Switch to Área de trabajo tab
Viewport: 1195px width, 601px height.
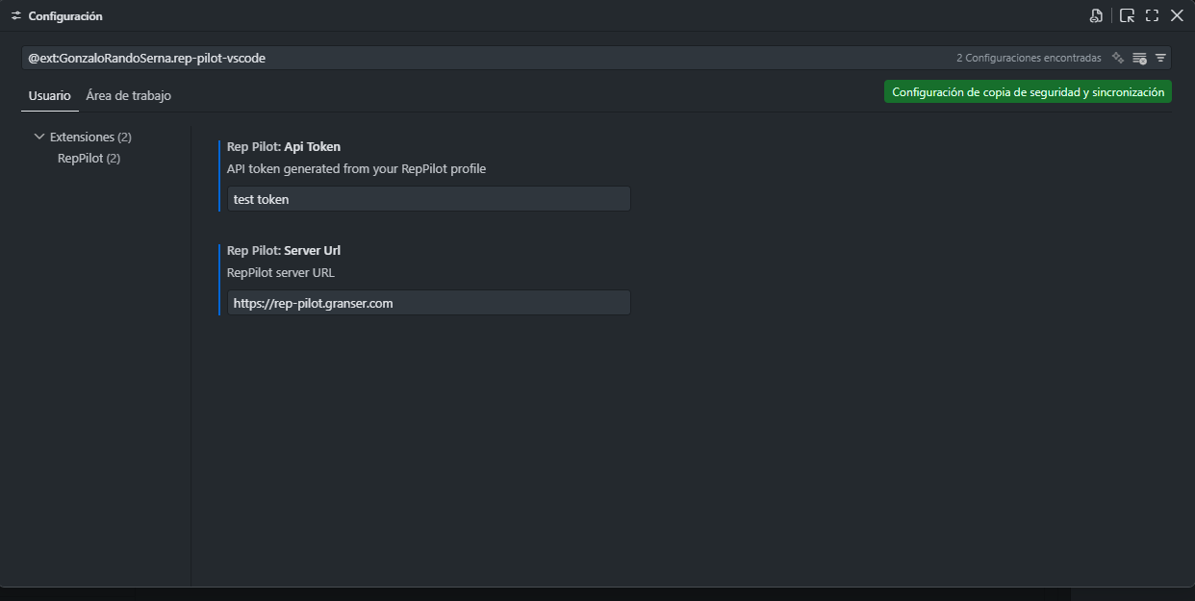pos(128,96)
